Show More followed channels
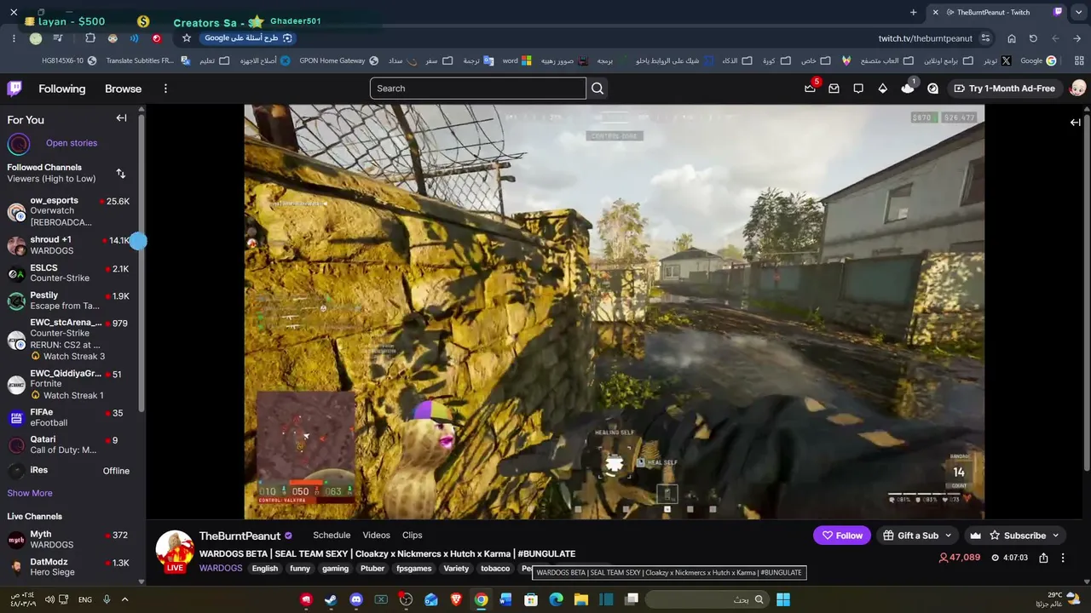 tap(30, 493)
